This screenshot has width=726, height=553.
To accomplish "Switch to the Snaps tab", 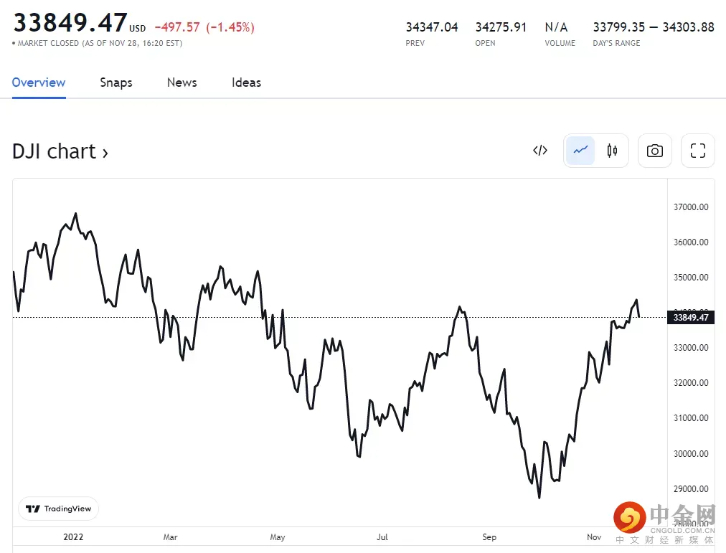I will coord(116,82).
